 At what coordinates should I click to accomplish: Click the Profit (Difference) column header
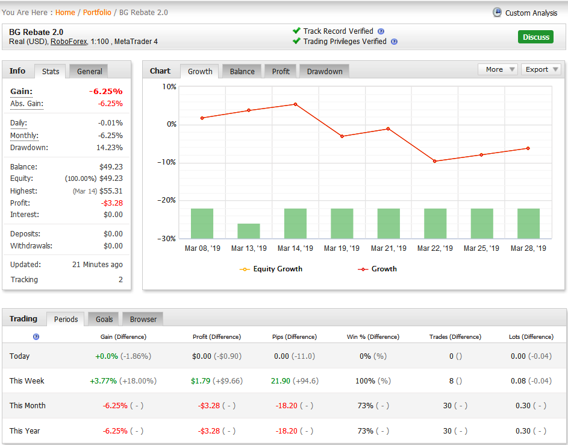tap(217, 337)
